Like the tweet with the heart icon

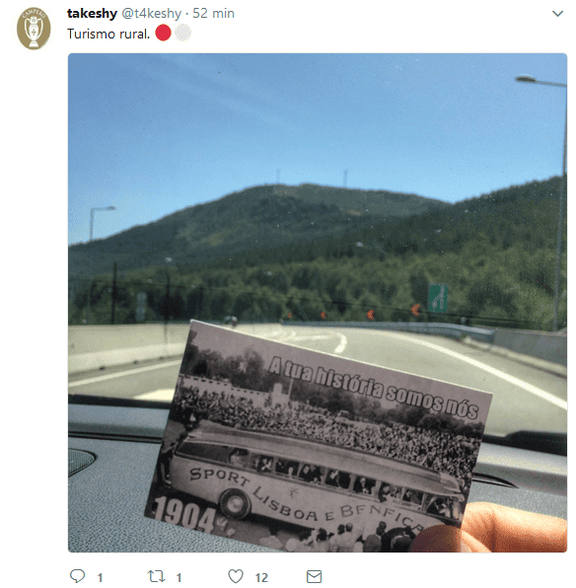coord(236,576)
